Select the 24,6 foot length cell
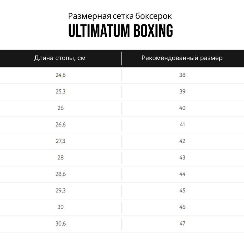This screenshot has height=244, width=244. [60, 75]
